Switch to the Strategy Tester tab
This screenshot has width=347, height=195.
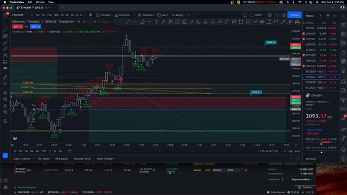tap(82, 159)
